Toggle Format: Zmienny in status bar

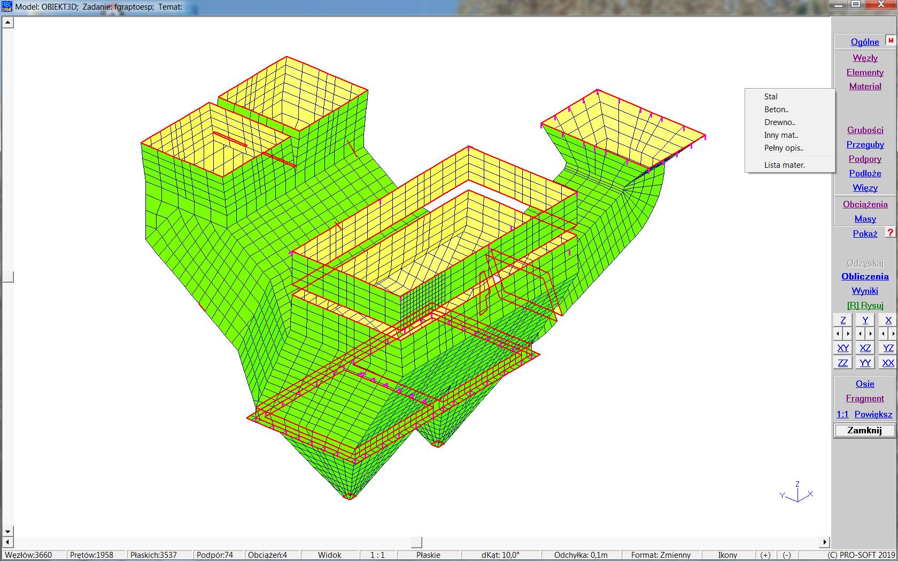[661, 555]
